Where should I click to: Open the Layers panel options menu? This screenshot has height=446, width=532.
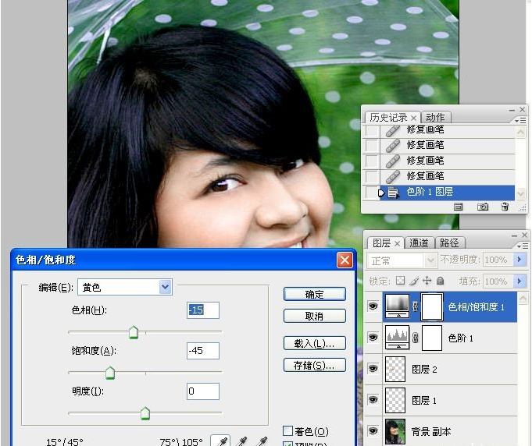click(x=523, y=246)
